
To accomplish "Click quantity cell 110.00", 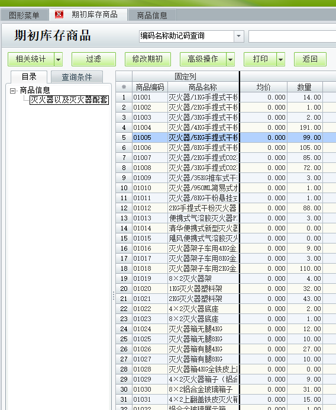I will (x=305, y=268).
